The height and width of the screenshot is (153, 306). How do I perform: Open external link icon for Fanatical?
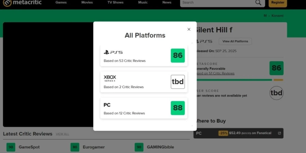click(x=279, y=133)
